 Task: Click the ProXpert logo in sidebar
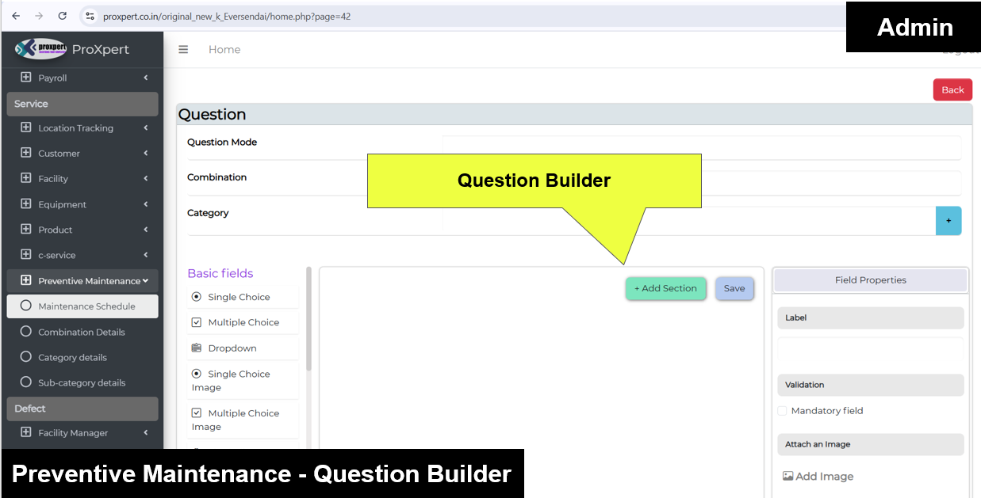coord(40,49)
